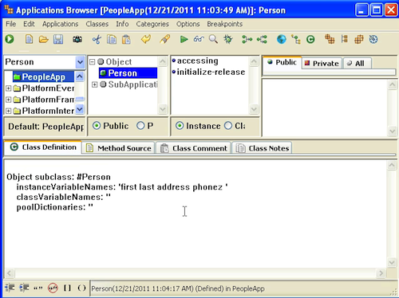Select the Class Definition tab
Image resolution: width=399 pixels, height=298 pixels.
[x=43, y=147]
